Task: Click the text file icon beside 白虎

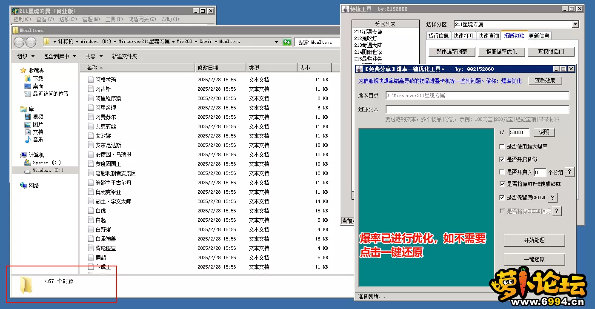Action: 91,211
